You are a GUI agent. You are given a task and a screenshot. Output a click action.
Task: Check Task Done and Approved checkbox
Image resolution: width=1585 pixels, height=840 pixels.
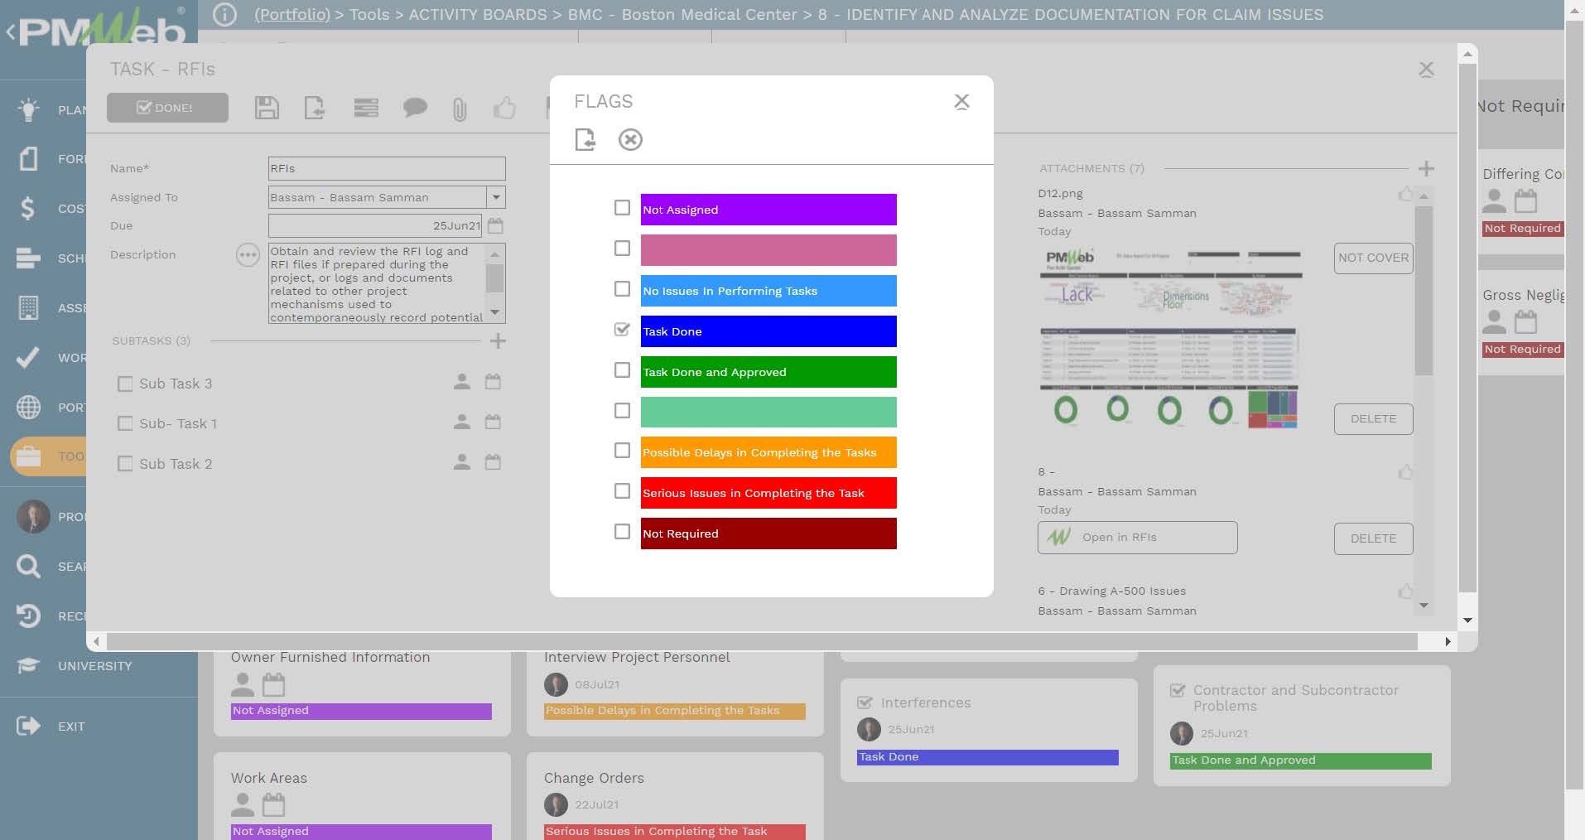coord(622,370)
